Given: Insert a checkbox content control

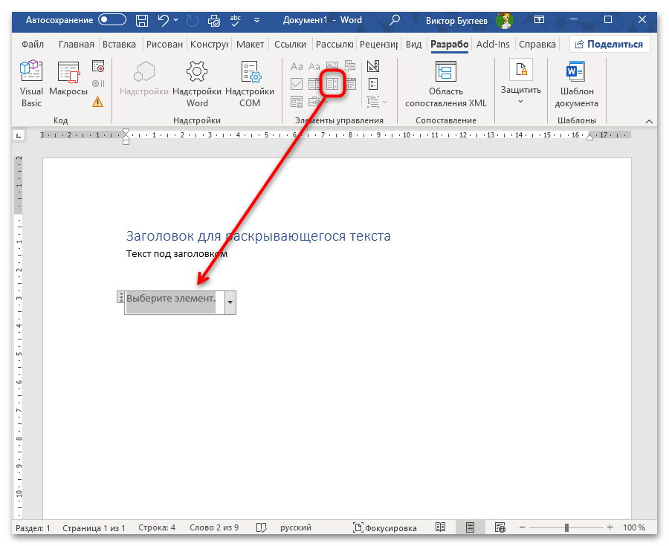Looking at the screenshot, I should 296,84.
